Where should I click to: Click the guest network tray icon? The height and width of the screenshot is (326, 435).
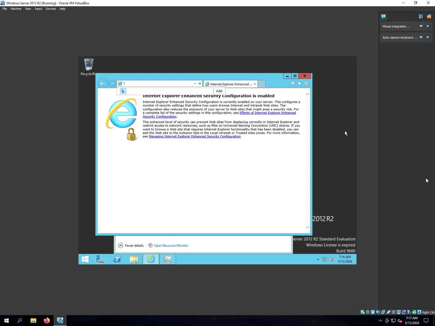click(324, 259)
